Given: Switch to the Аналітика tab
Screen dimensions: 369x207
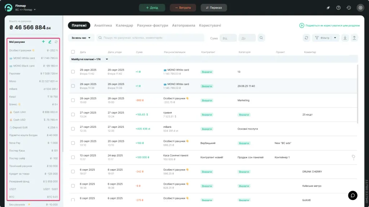Looking at the screenshot, I should (x=103, y=26).
